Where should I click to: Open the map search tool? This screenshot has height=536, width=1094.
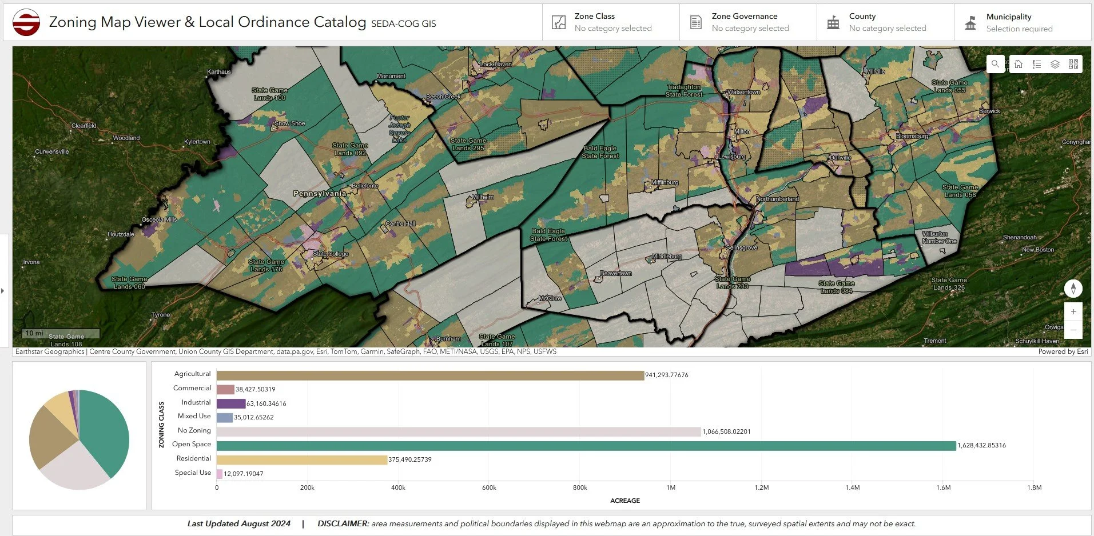click(x=996, y=64)
